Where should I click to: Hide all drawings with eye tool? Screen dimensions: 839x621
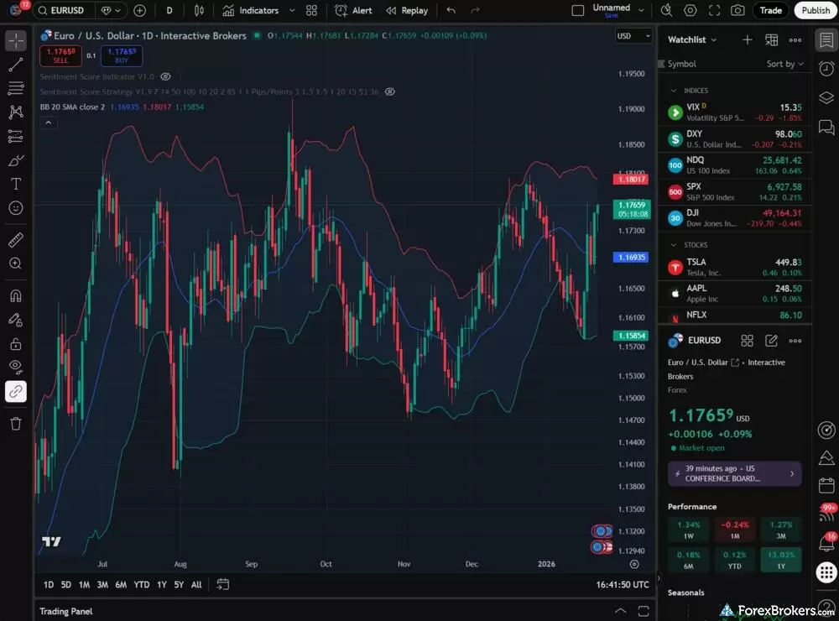[16, 367]
